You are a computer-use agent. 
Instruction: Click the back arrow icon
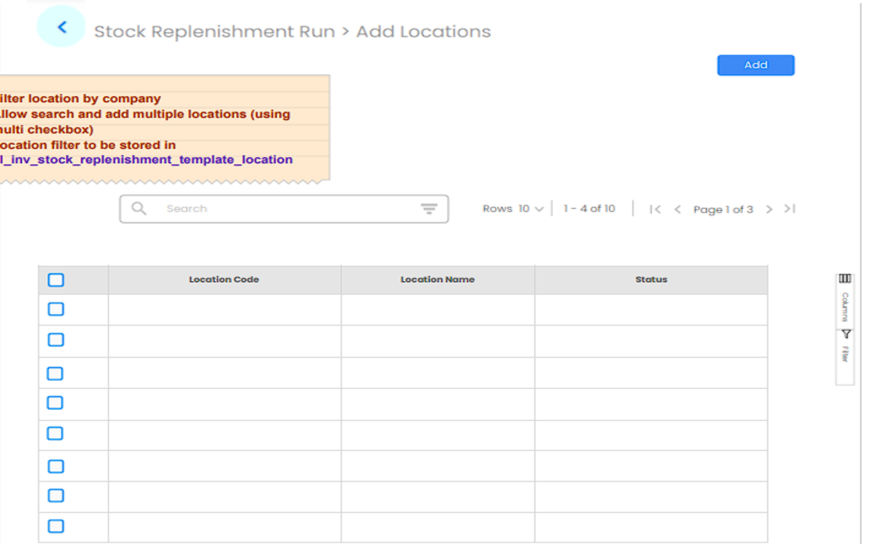pos(62,27)
